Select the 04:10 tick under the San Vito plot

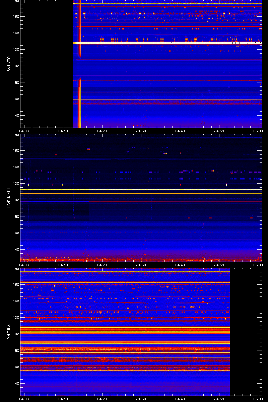[x=63, y=131]
